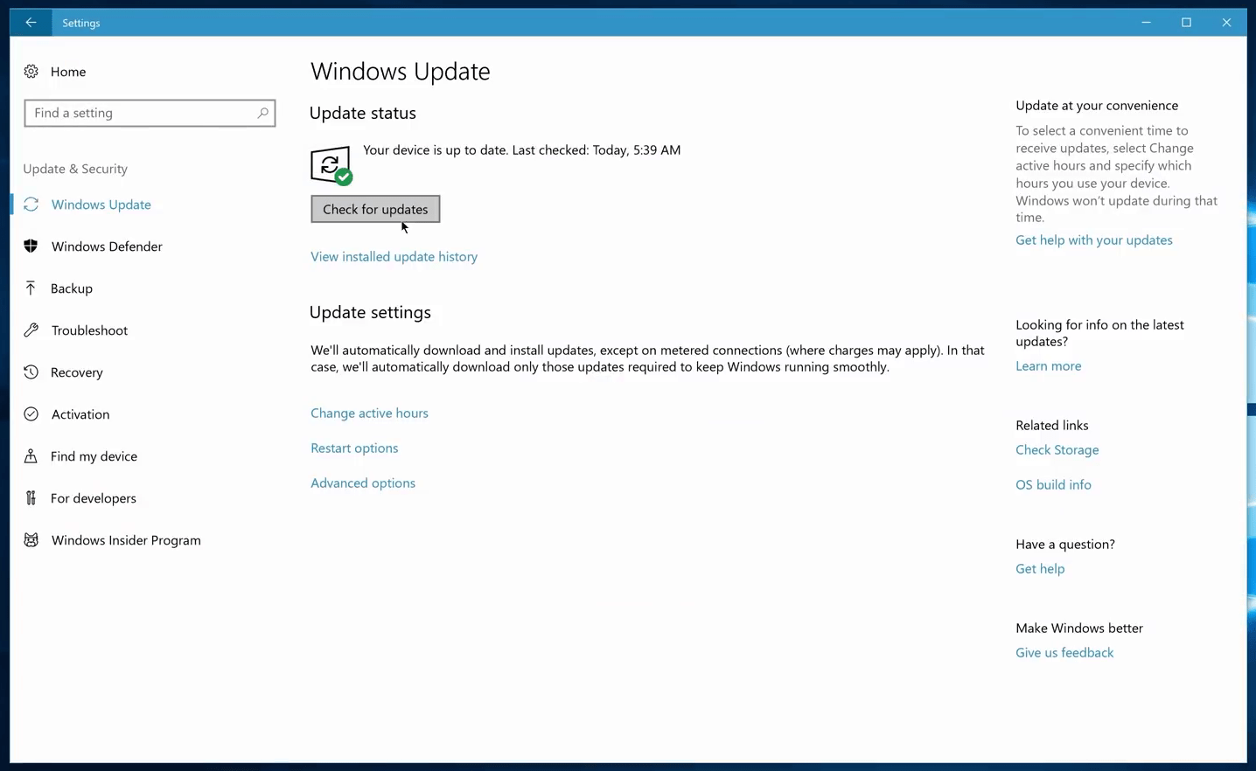Open Advanced options link

[x=363, y=483]
